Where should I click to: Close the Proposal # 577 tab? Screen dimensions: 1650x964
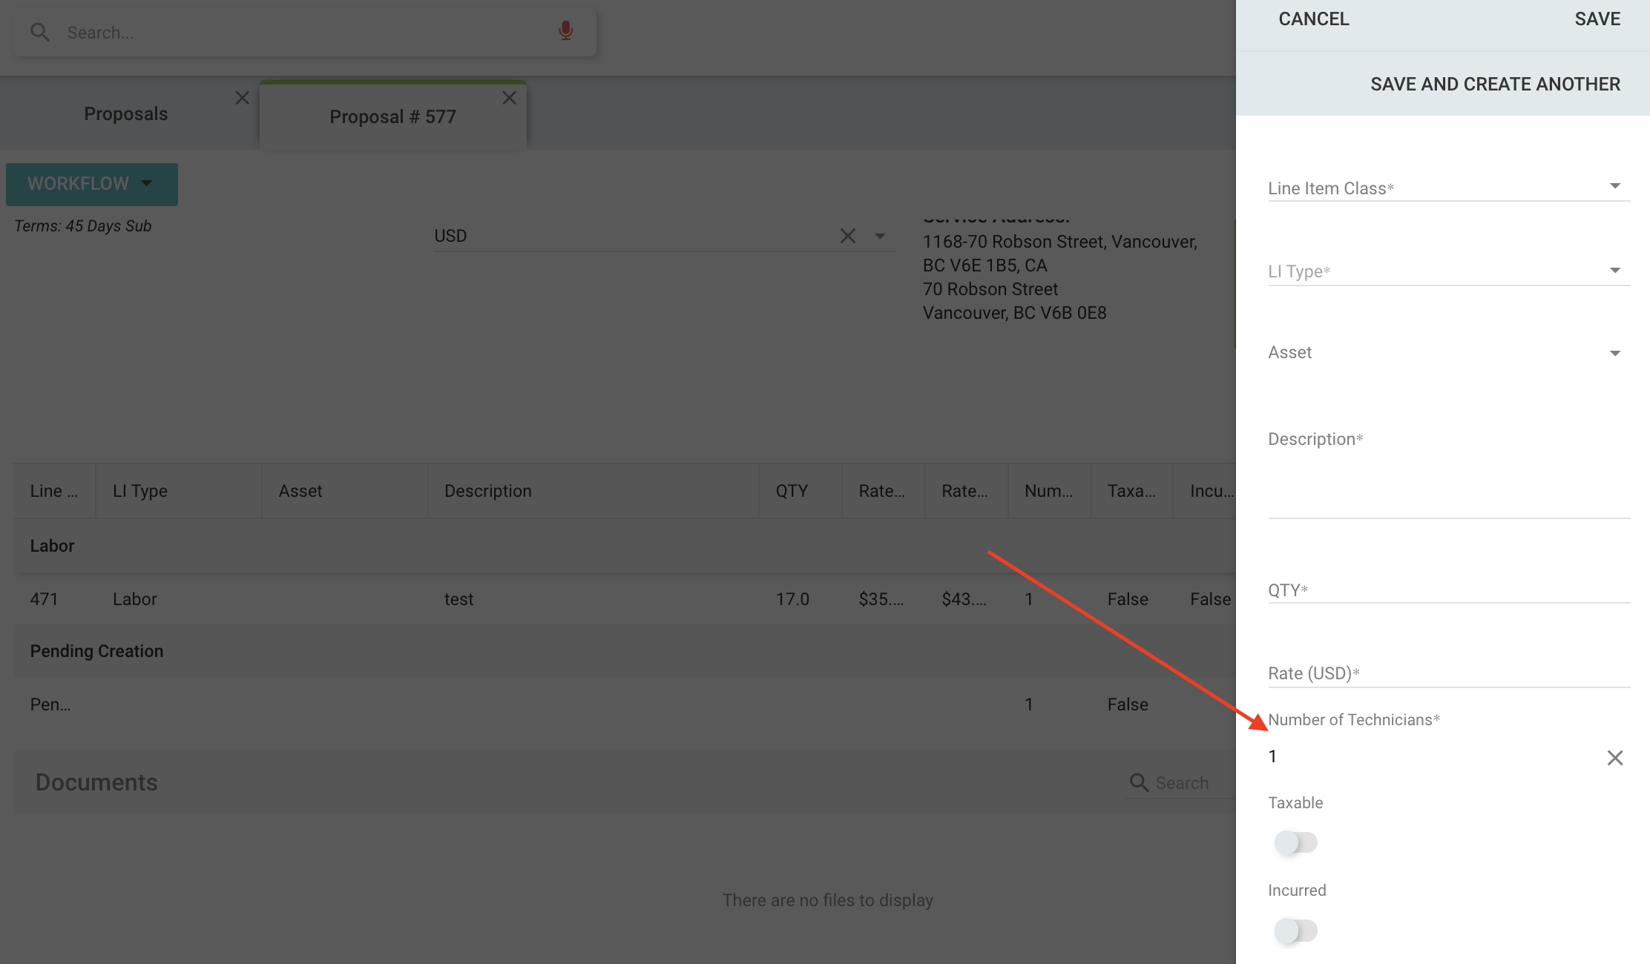coord(509,98)
